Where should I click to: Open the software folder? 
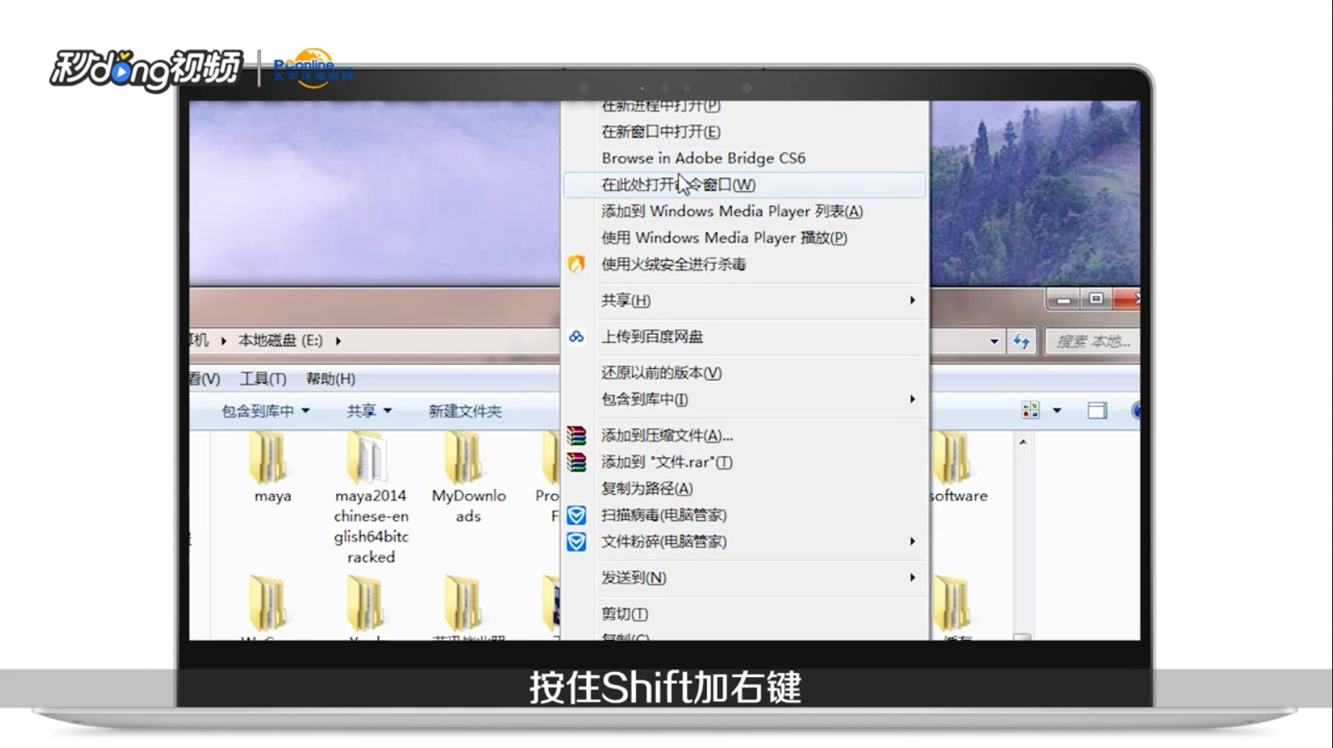[x=958, y=468]
